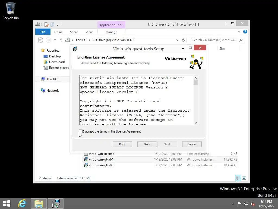The image size is (278, 209).
Task: Click the network icon in system tray
Action: 246,204
